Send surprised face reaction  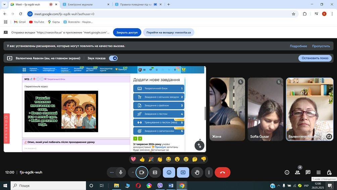[x=177, y=159]
